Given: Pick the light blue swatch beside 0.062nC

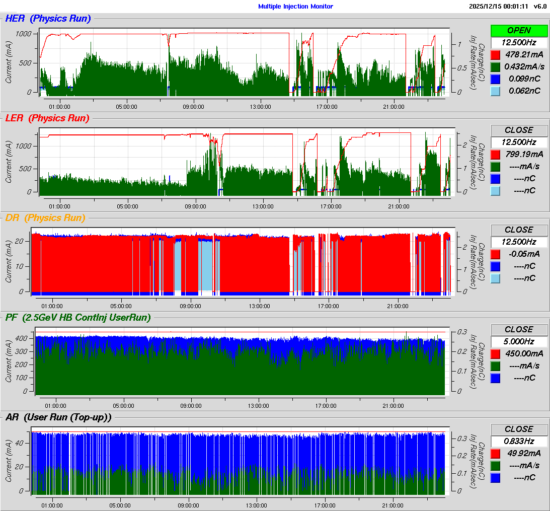Looking at the screenshot, I should pyautogui.click(x=496, y=91).
